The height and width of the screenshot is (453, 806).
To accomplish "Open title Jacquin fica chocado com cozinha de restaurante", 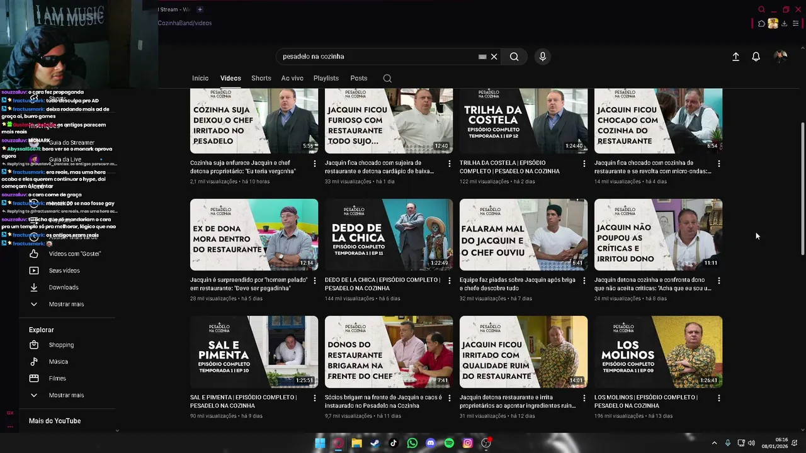I will coord(653,167).
